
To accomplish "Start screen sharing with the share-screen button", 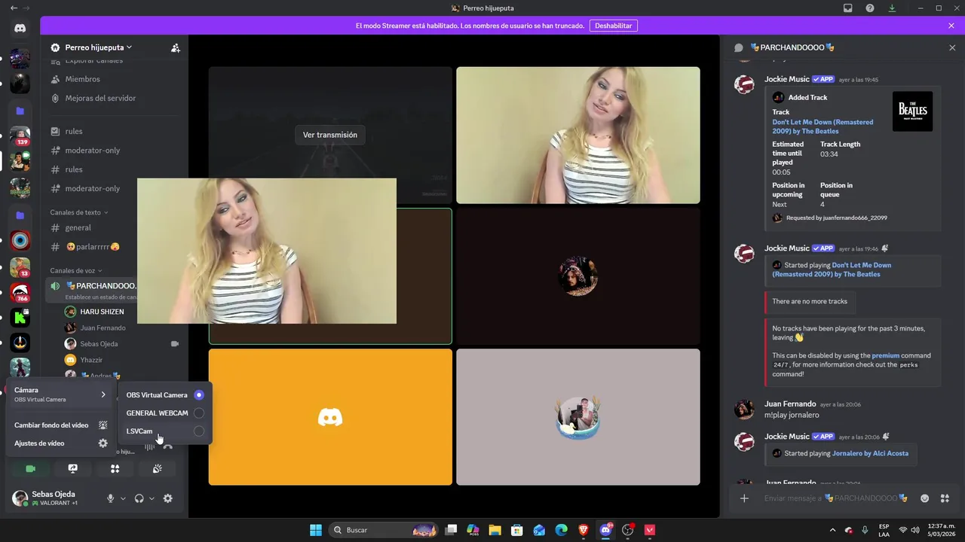I will click(x=72, y=469).
